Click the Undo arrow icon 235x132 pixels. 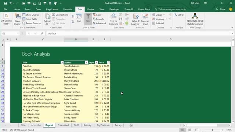tap(11, 3)
